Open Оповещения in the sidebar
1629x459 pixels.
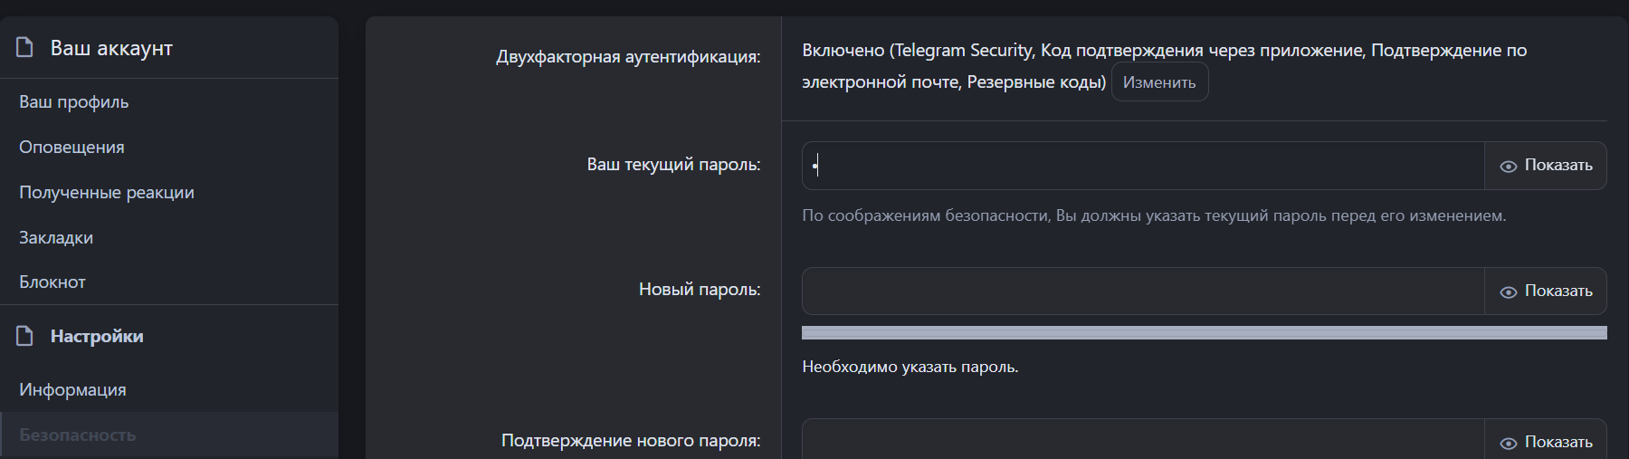pos(72,148)
